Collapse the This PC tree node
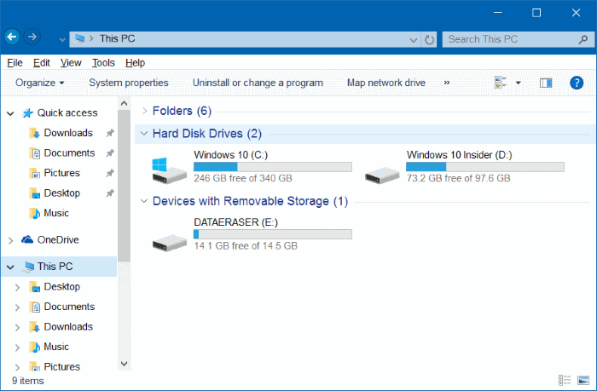The image size is (597, 391). point(10,267)
